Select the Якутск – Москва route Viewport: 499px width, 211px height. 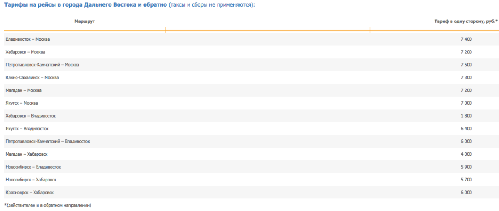coord(22,103)
